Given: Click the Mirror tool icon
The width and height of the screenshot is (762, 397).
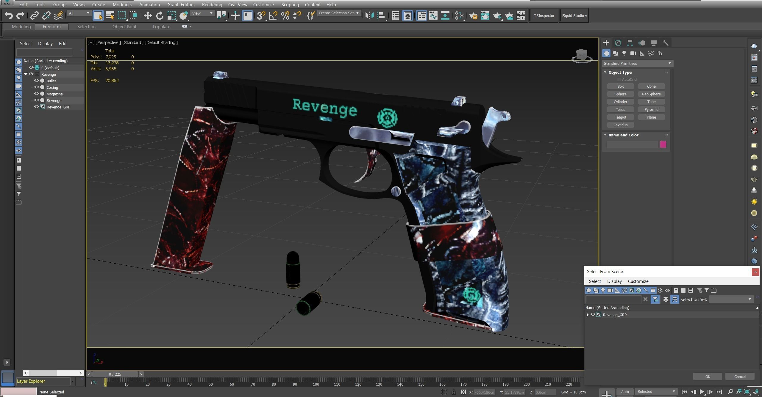Looking at the screenshot, I should (x=369, y=15).
